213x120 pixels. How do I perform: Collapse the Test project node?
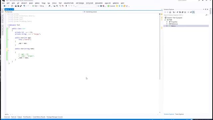pyautogui.click(x=165, y=20)
